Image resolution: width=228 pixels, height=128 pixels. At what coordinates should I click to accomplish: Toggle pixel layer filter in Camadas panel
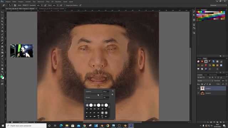click(x=210, y=78)
